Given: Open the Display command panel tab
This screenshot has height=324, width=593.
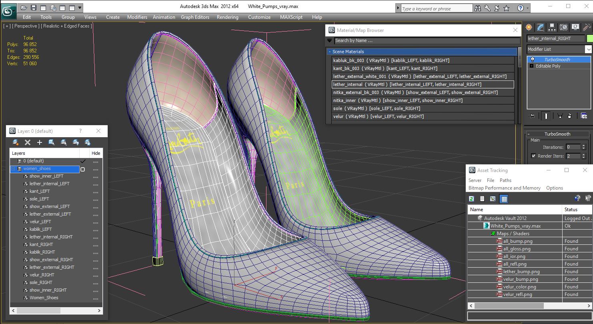Looking at the screenshot, I should [575, 27].
